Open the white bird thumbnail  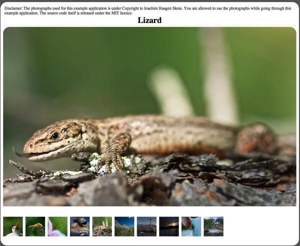[x=13, y=226]
